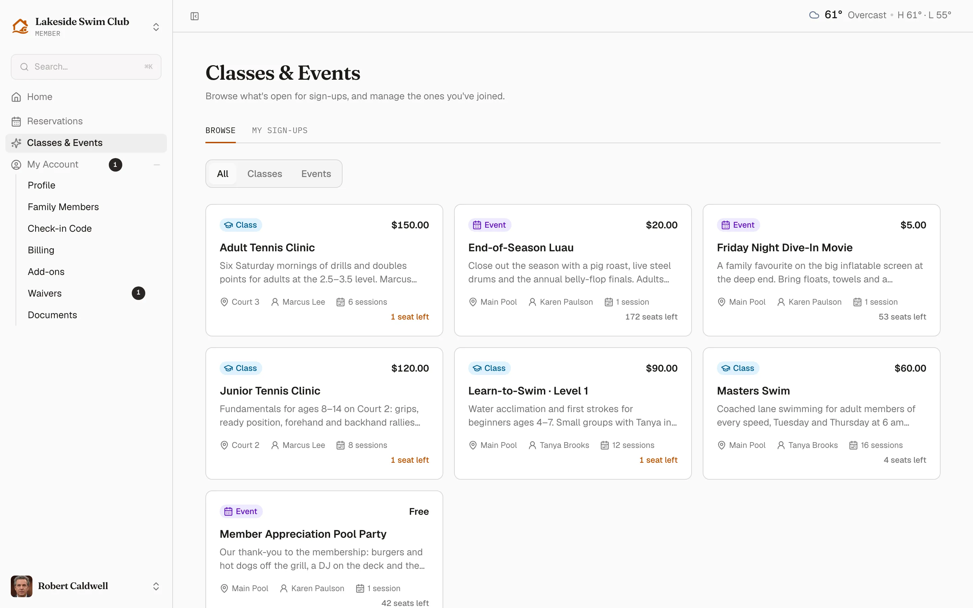This screenshot has width=973, height=608.
Task: Click the 4 seats left text
Action: [905, 460]
